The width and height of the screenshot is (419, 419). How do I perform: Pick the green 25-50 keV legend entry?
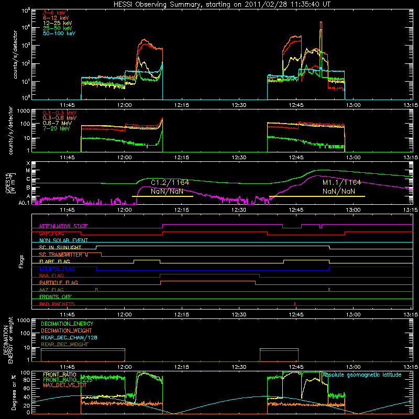coord(58,28)
